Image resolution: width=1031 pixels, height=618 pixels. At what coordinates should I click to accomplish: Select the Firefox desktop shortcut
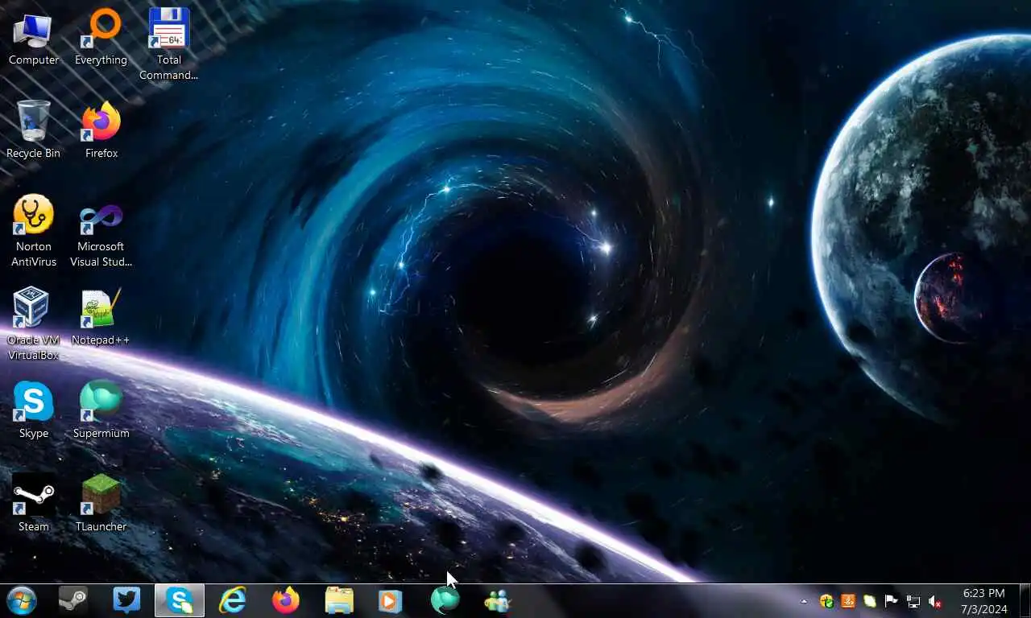pyautogui.click(x=101, y=130)
